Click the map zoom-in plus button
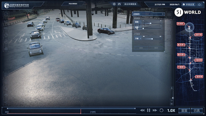 [172, 88]
